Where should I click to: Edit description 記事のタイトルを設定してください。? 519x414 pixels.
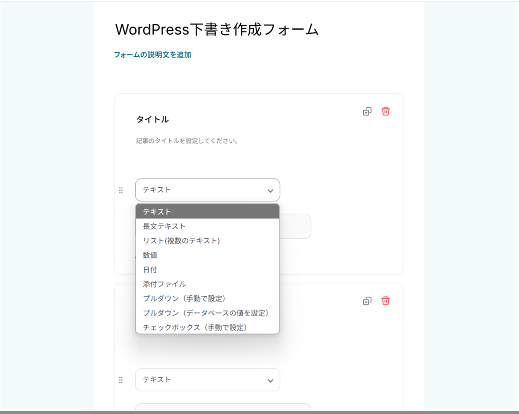187,141
